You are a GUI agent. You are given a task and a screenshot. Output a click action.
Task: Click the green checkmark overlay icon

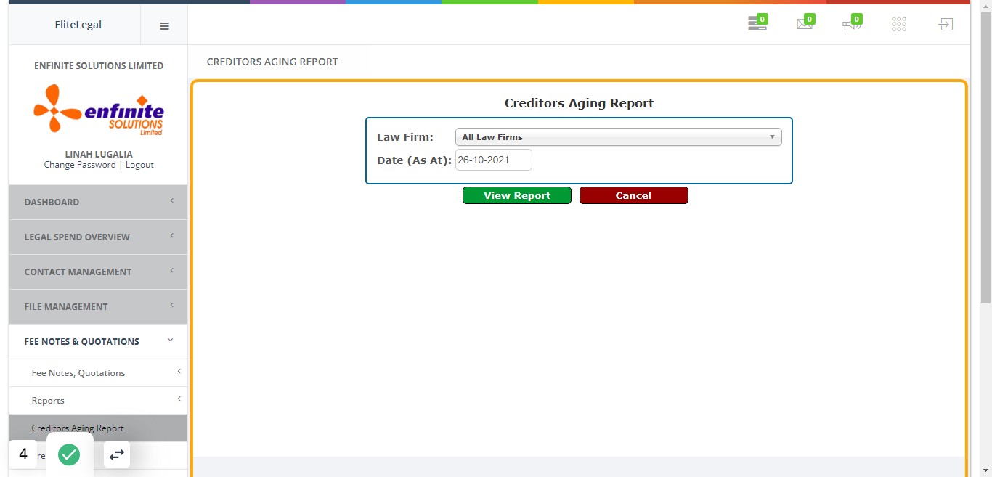click(69, 454)
